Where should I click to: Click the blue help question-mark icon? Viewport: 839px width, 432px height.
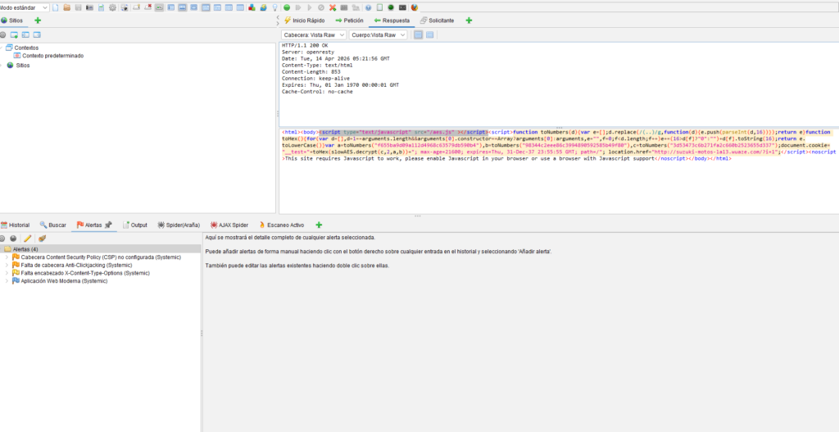[368, 7]
